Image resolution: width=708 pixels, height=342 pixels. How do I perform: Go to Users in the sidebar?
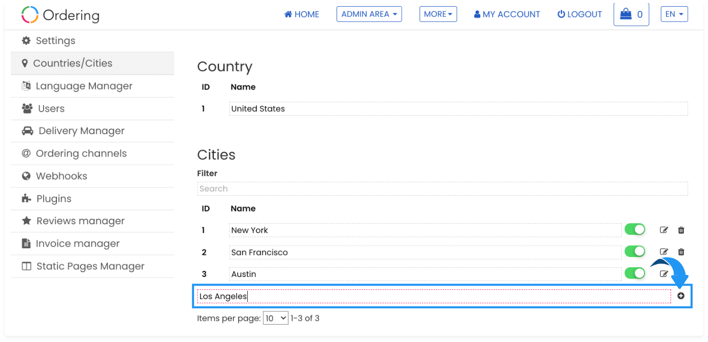pyautogui.click(x=92, y=109)
